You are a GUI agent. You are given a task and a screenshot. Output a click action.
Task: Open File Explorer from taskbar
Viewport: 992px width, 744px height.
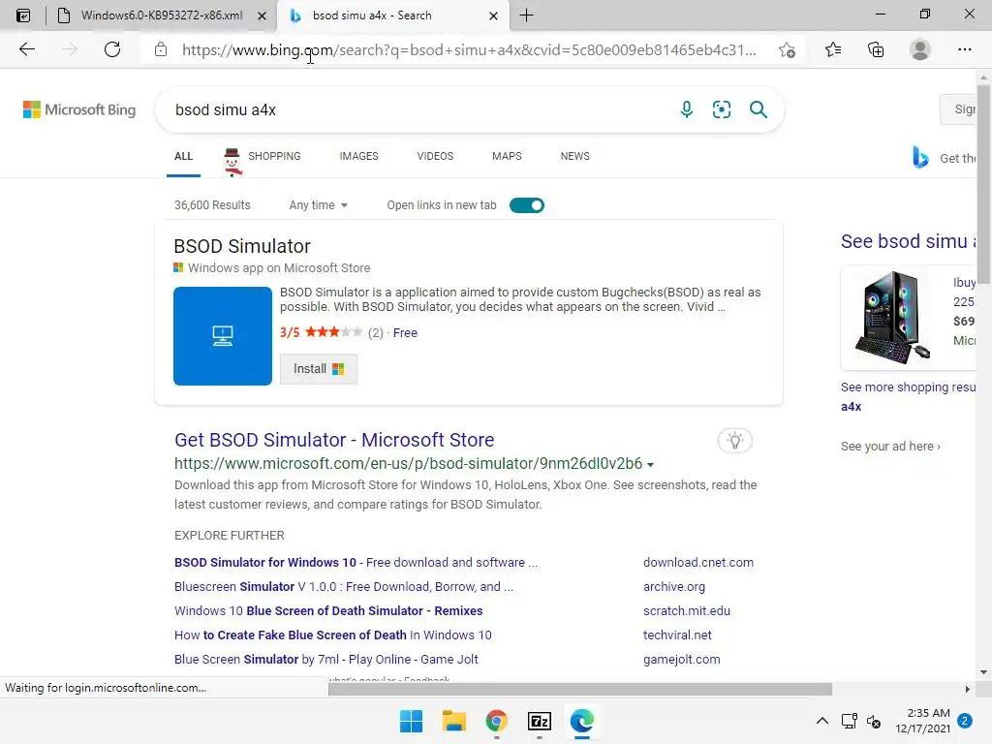pyautogui.click(x=453, y=721)
